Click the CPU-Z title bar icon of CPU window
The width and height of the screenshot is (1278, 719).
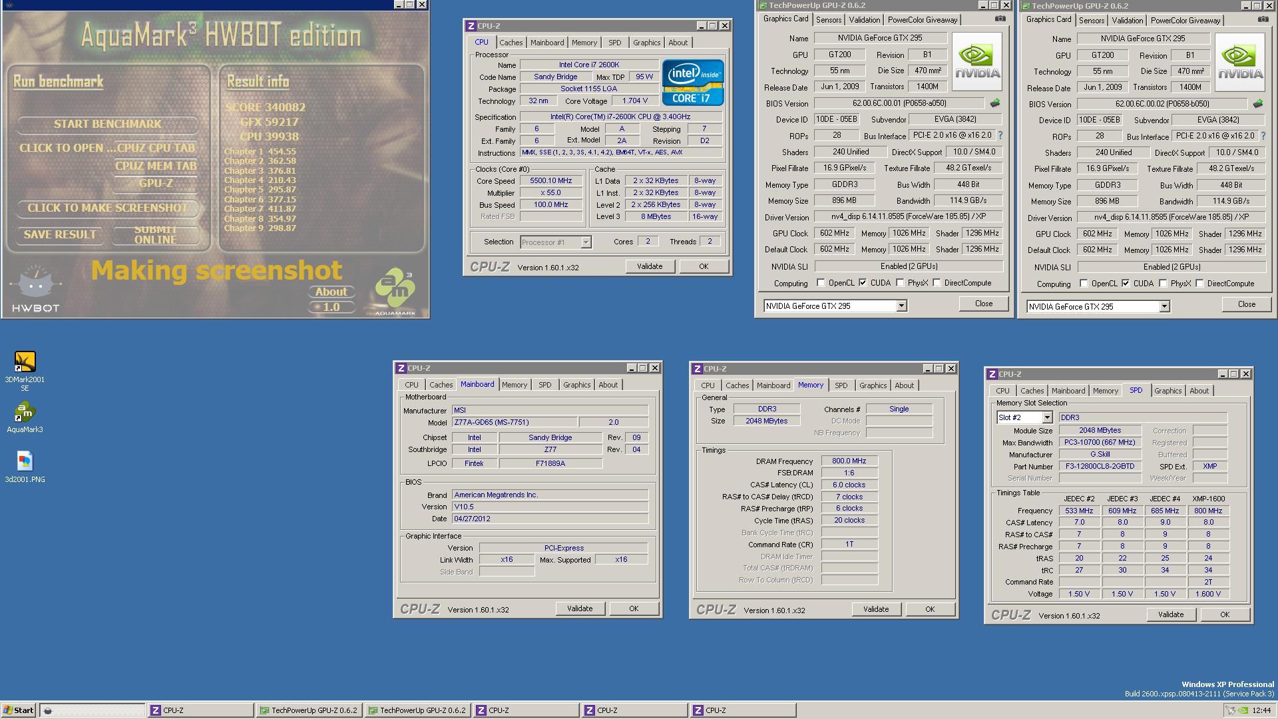point(471,26)
